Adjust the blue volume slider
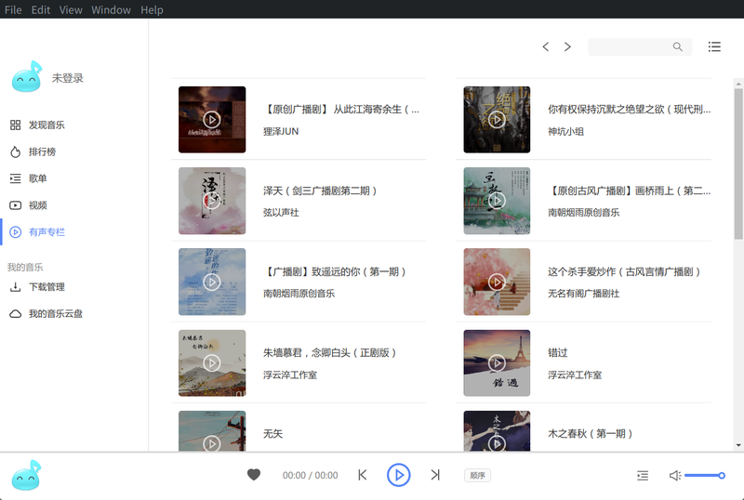Viewport: 744px width, 500px height. pos(704,475)
